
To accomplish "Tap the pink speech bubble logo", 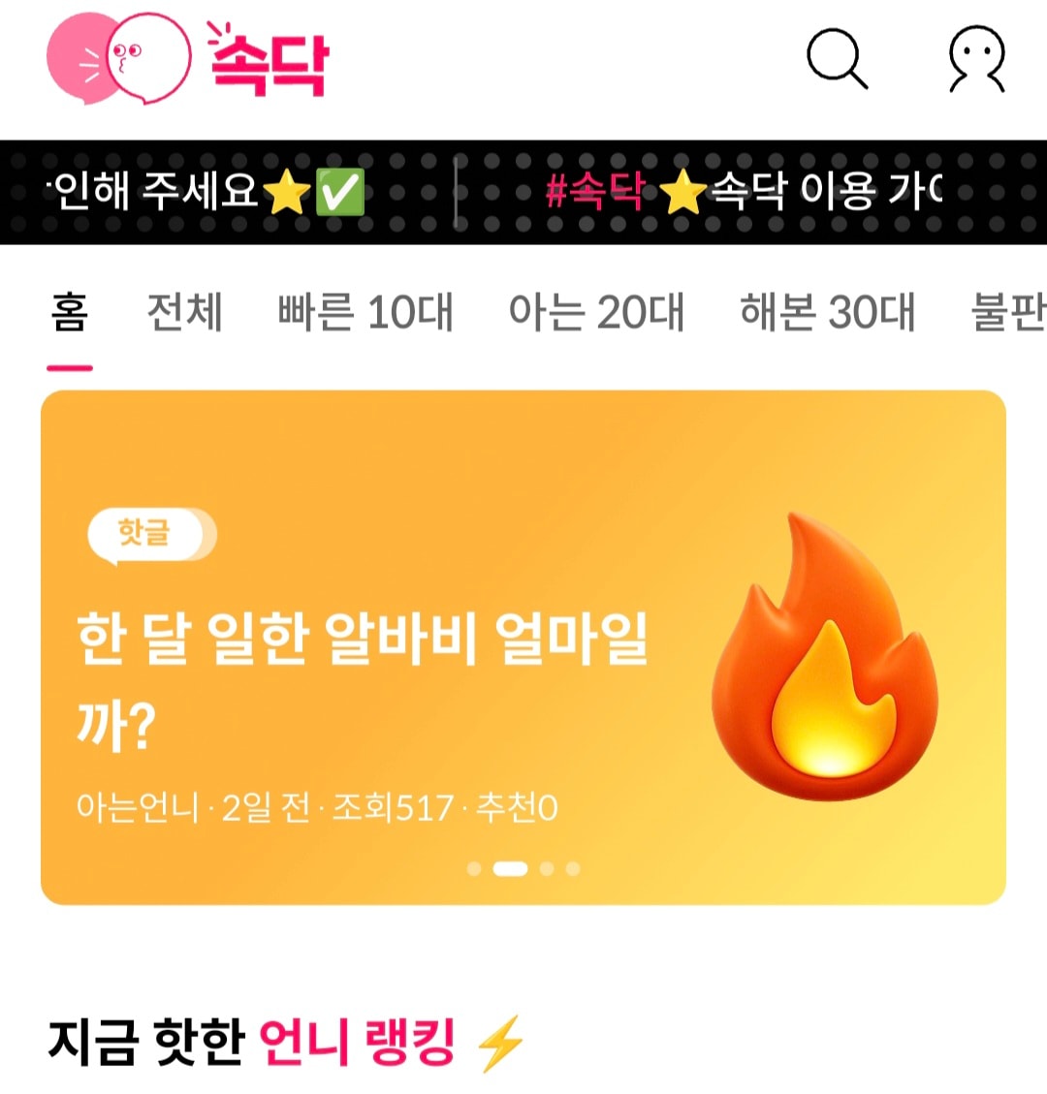I will point(118,58).
